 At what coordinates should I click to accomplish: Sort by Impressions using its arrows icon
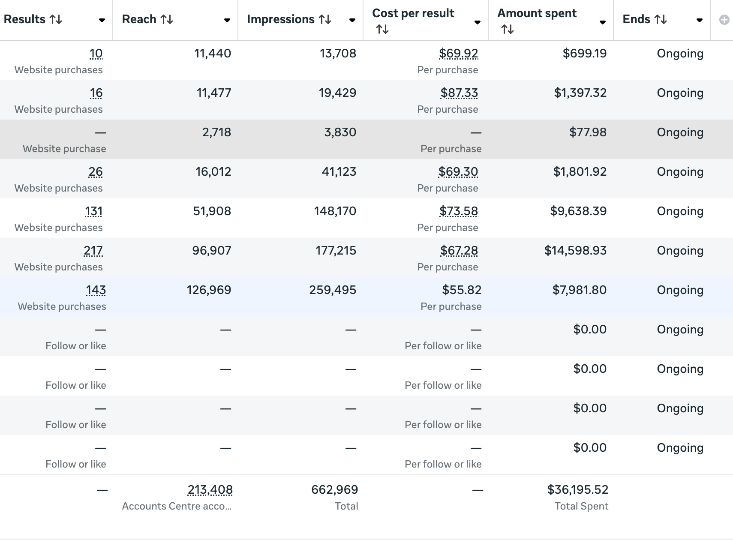click(x=325, y=19)
